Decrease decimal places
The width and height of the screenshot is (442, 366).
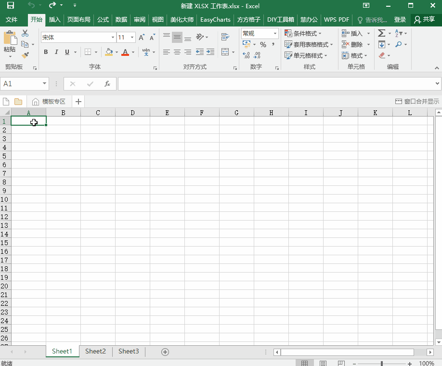pos(257,55)
